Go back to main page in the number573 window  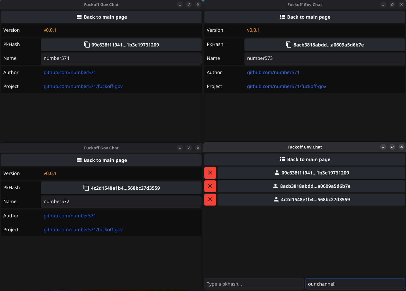click(305, 17)
